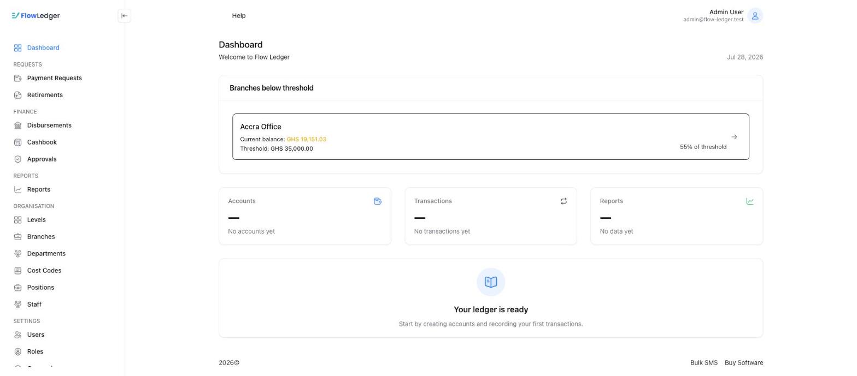Image resolution: width=857 pixels, height=376 pixels.
Task: Click the Users icon in sidebar
Action: pos(17,335)
